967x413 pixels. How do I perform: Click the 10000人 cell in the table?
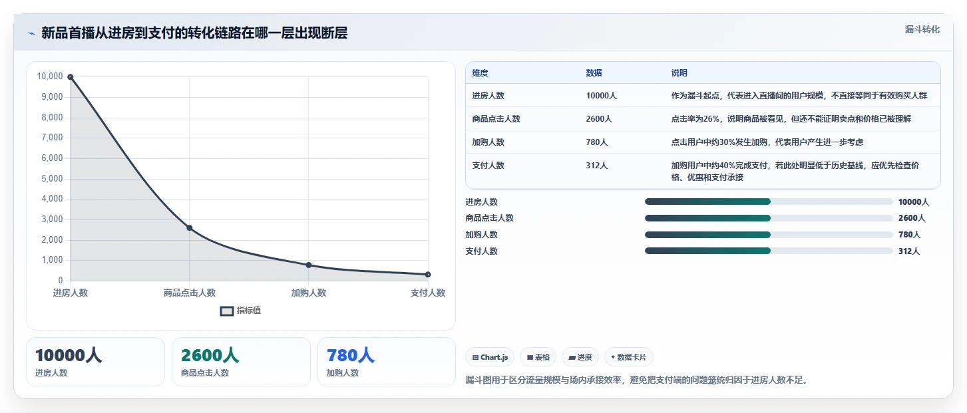(x=602, y=96)
